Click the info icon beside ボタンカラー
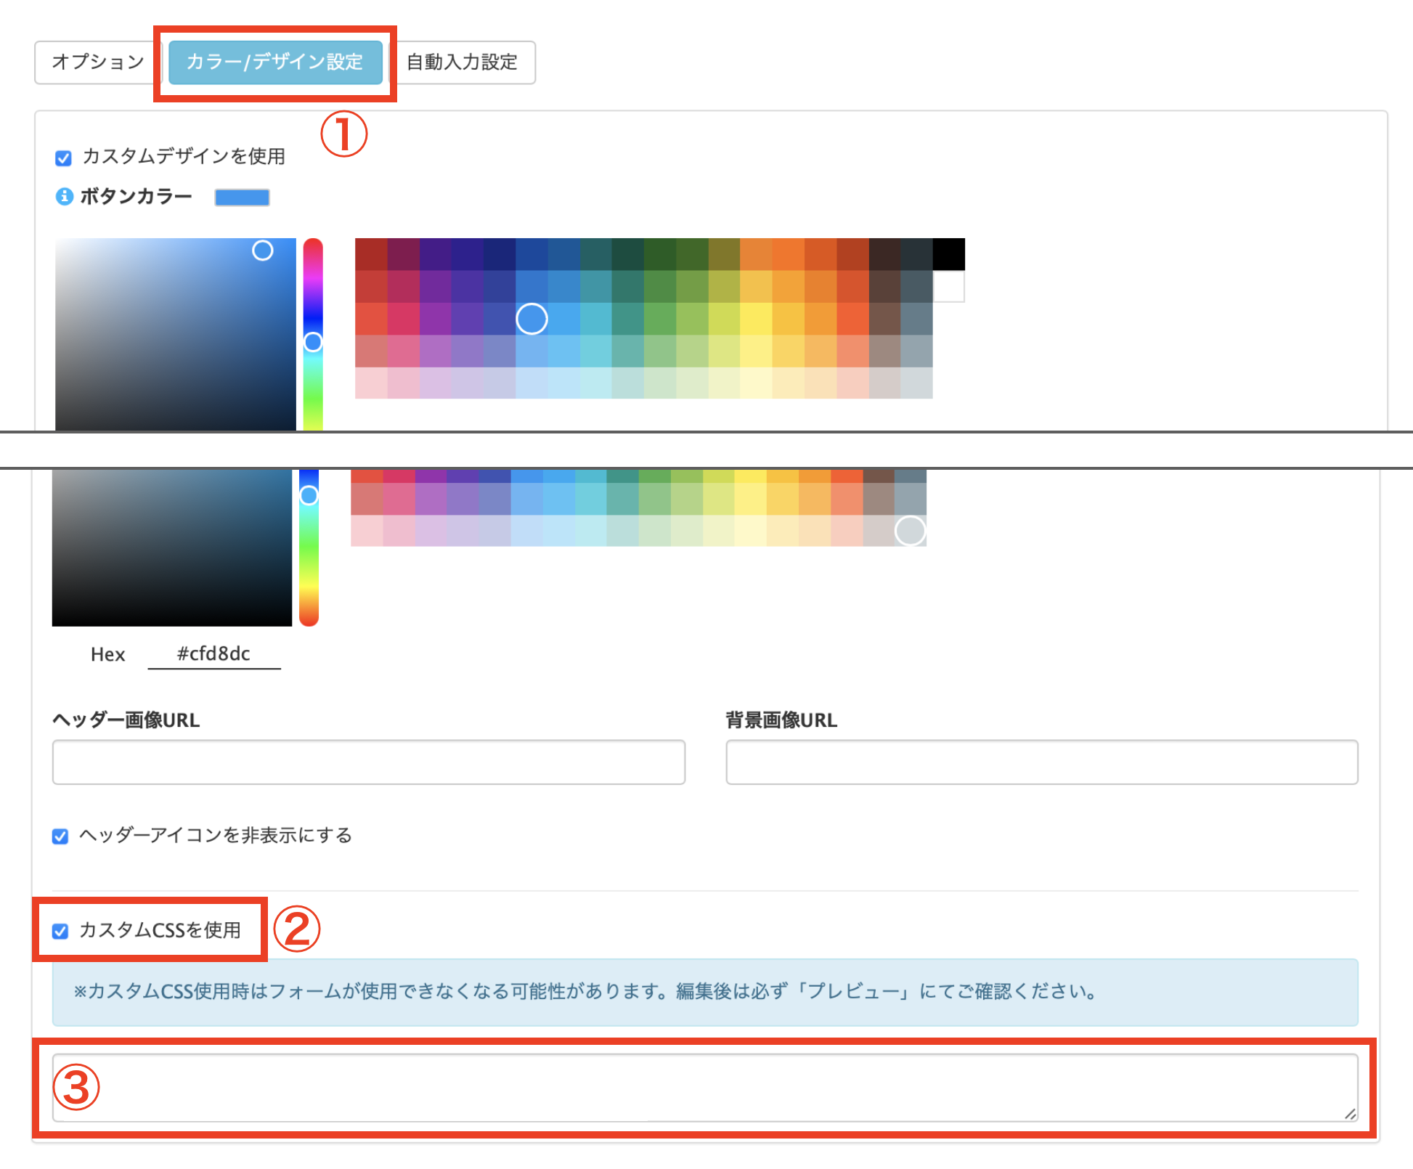Image resolution: width=1413 pixels, height=1169 pixels. click(65, 196)
